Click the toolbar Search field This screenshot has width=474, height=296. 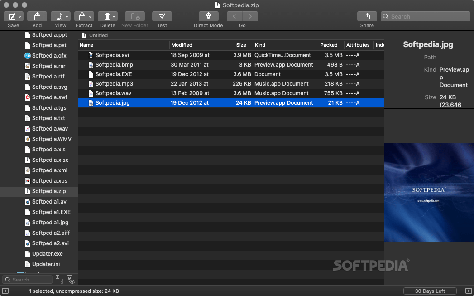point(425,16)
